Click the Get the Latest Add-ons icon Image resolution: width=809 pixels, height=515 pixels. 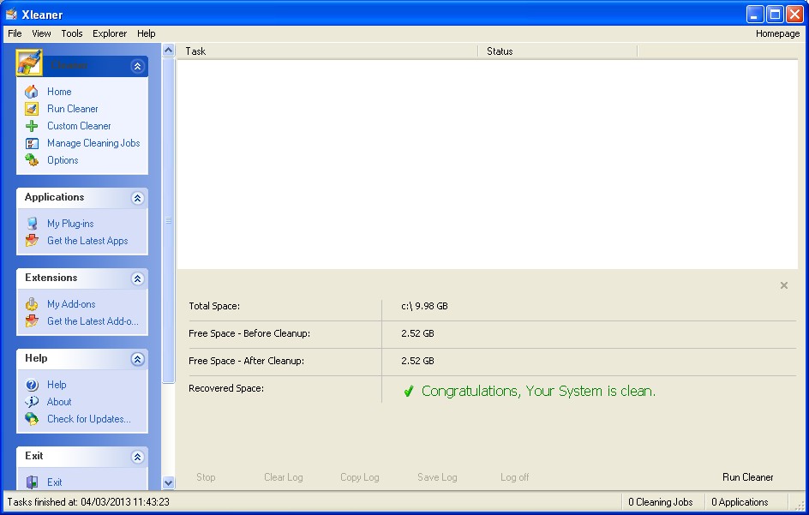[32, 321]
